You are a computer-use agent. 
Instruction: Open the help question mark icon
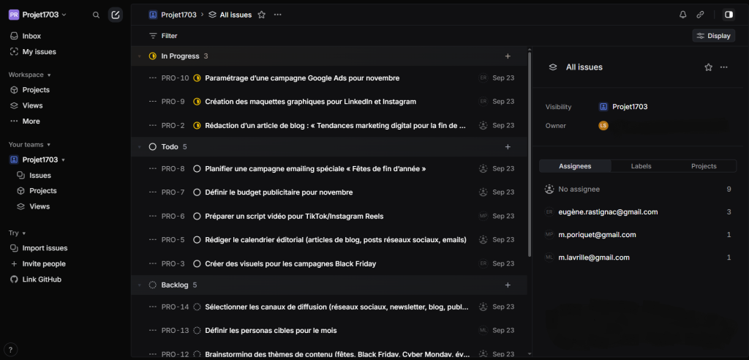click(x=11, y=350)
